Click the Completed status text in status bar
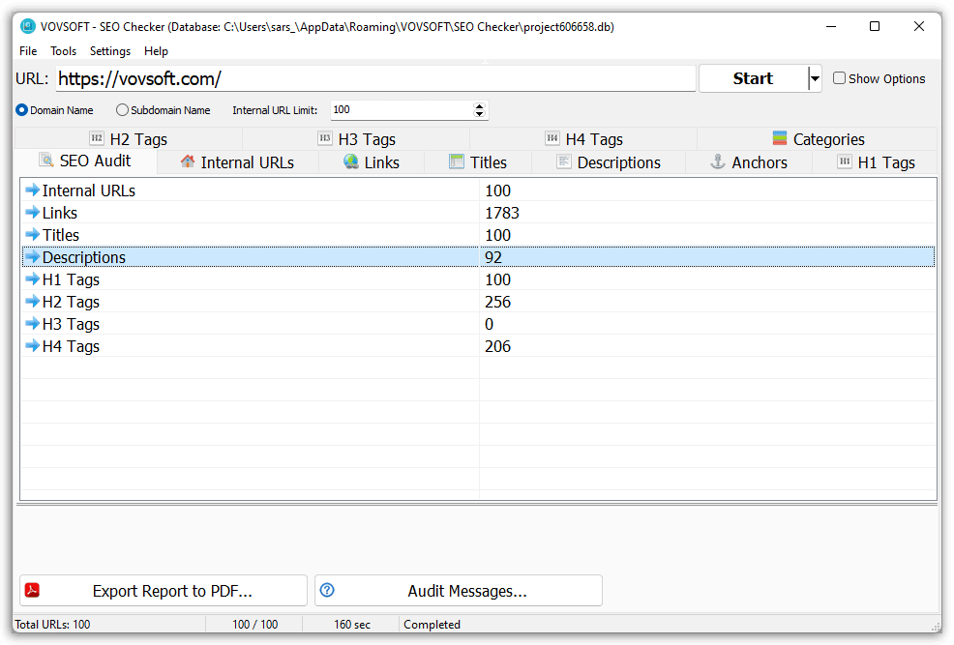954x645 pixels. pyautogui.click(x=432, y=625)
